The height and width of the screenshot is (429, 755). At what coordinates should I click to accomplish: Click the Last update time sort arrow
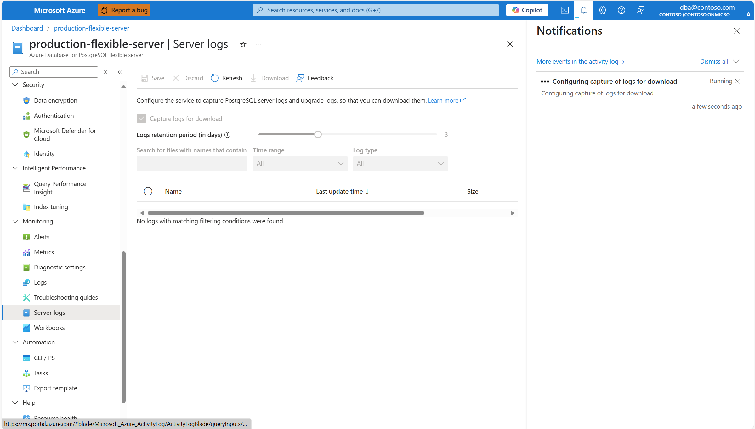[367, 191]
